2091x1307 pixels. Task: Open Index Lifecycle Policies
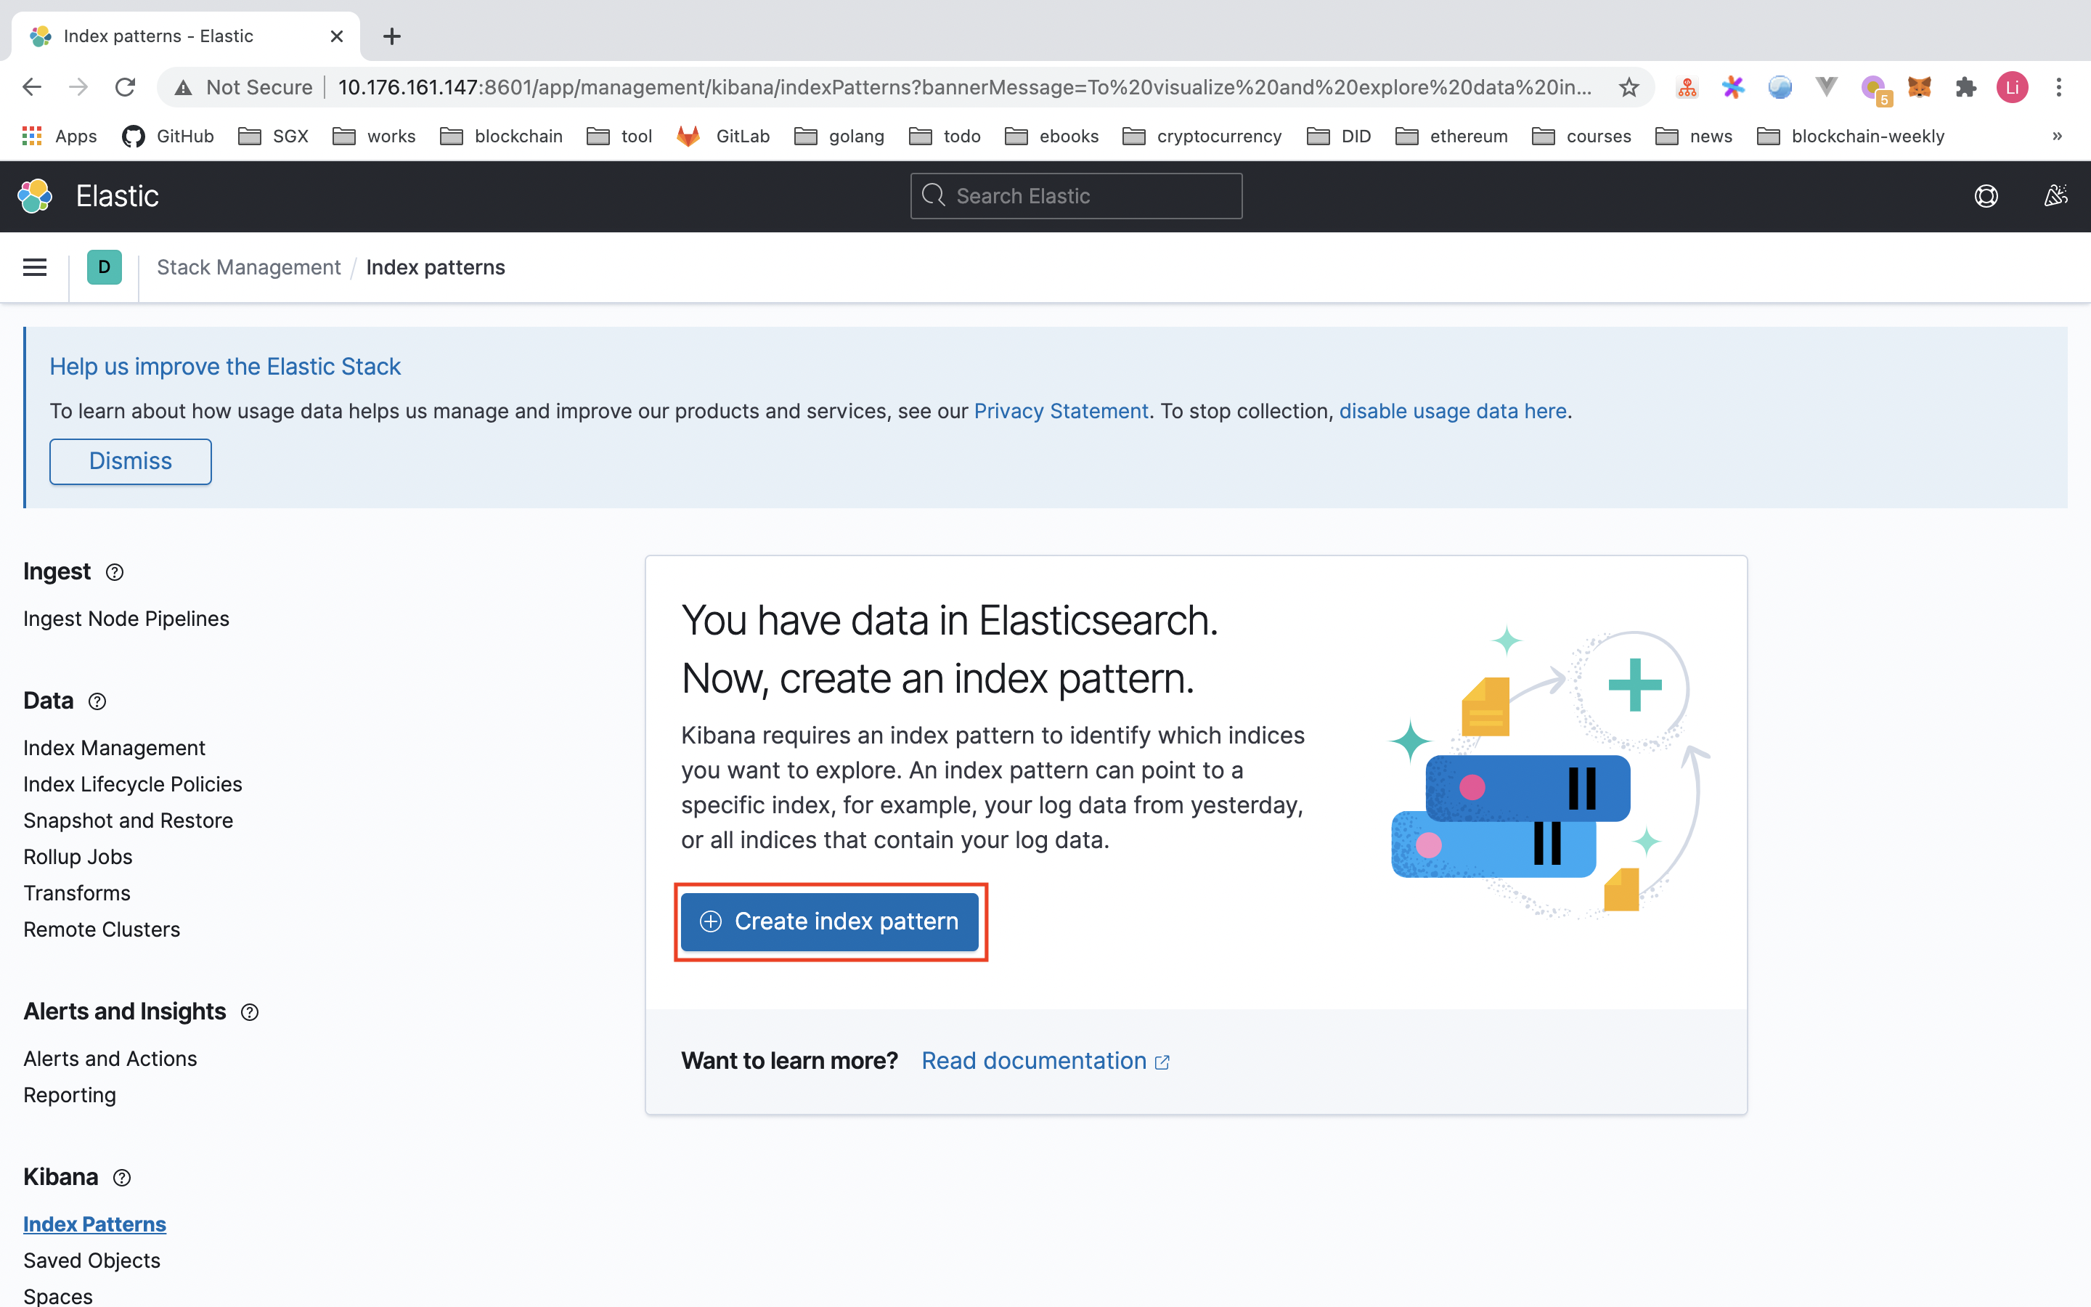tap(133, 784)
